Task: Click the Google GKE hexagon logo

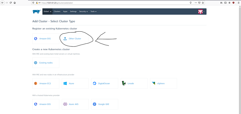Action: coord(94,104)
